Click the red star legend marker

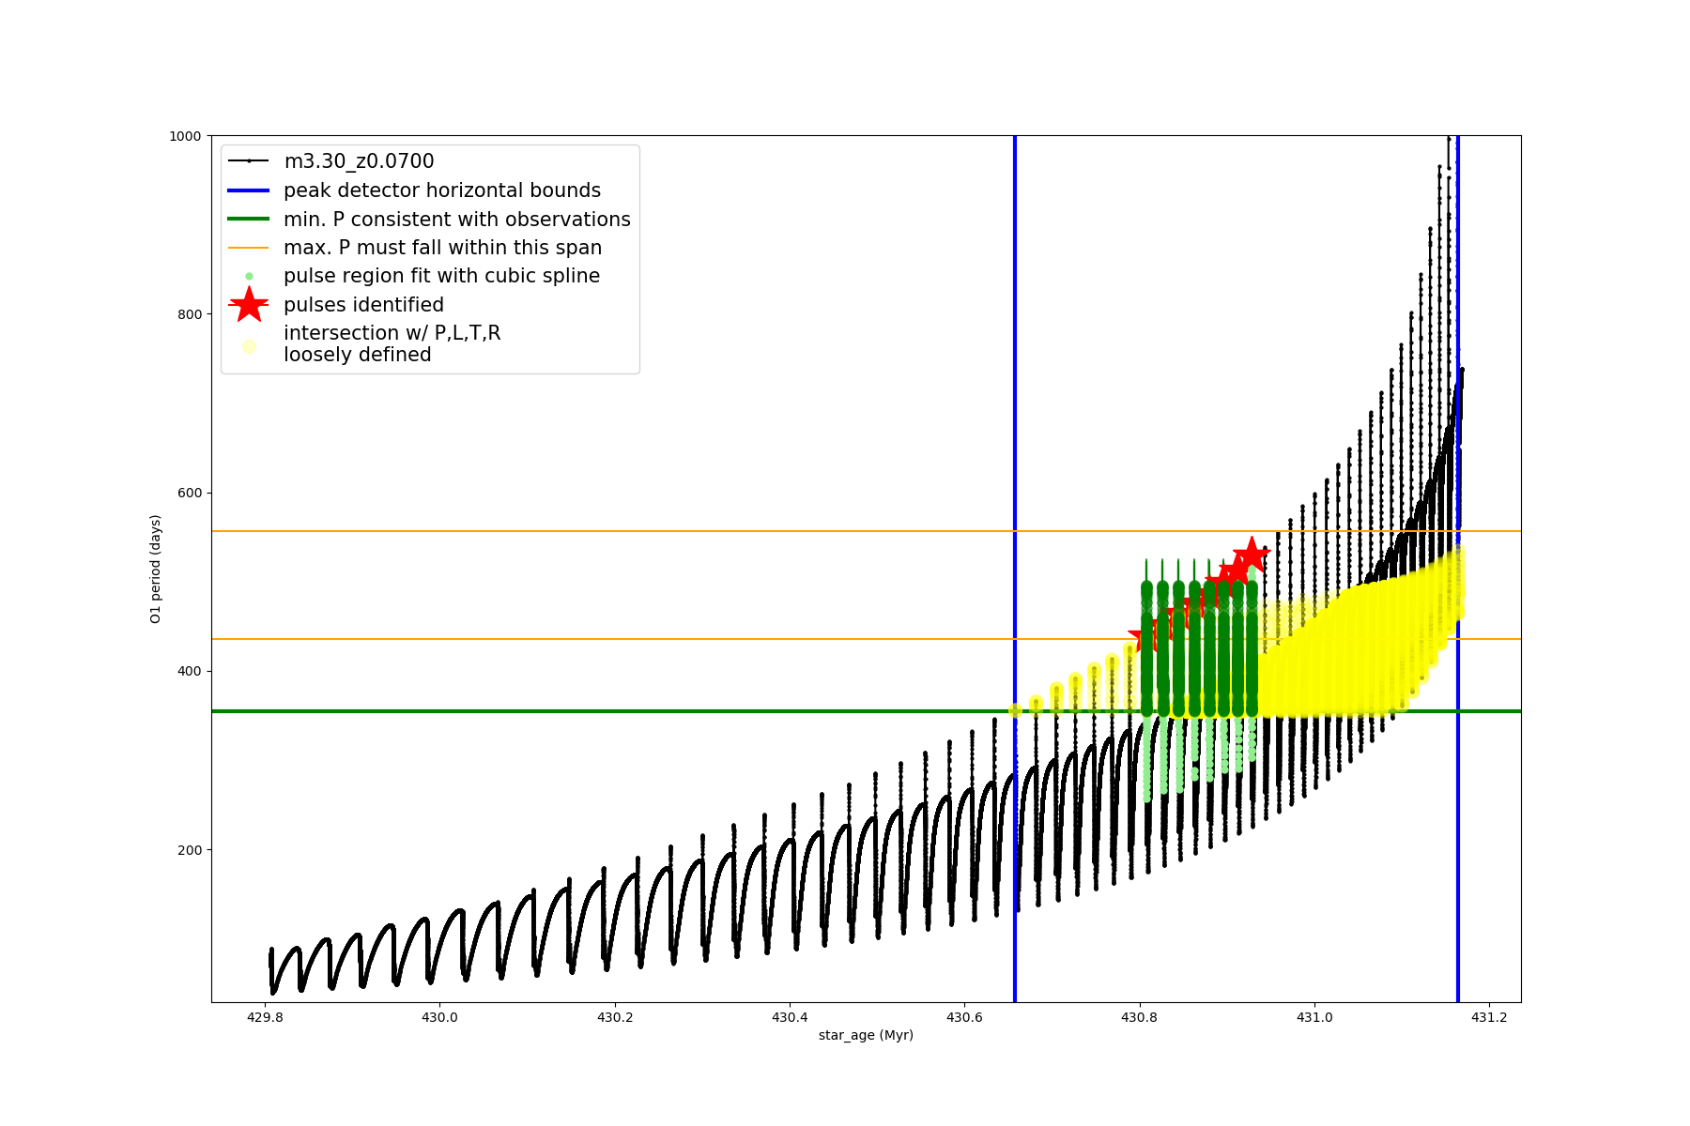point(249,305)
